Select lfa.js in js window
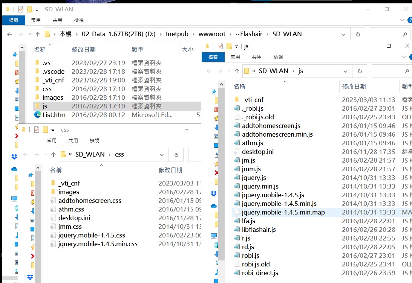The image size is (412, 283). tap(248, 221)
